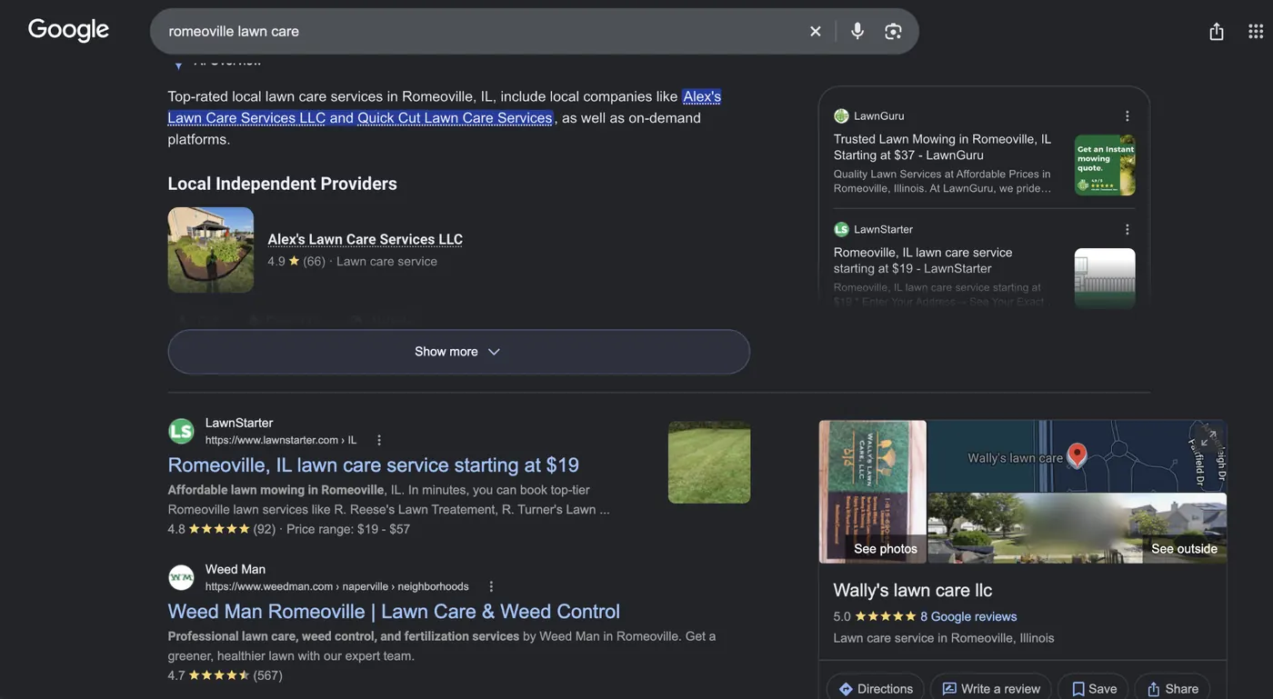Expand the map with the arrow icon
Viewport: 1273px width, 699px height.
coord(1208,439)
